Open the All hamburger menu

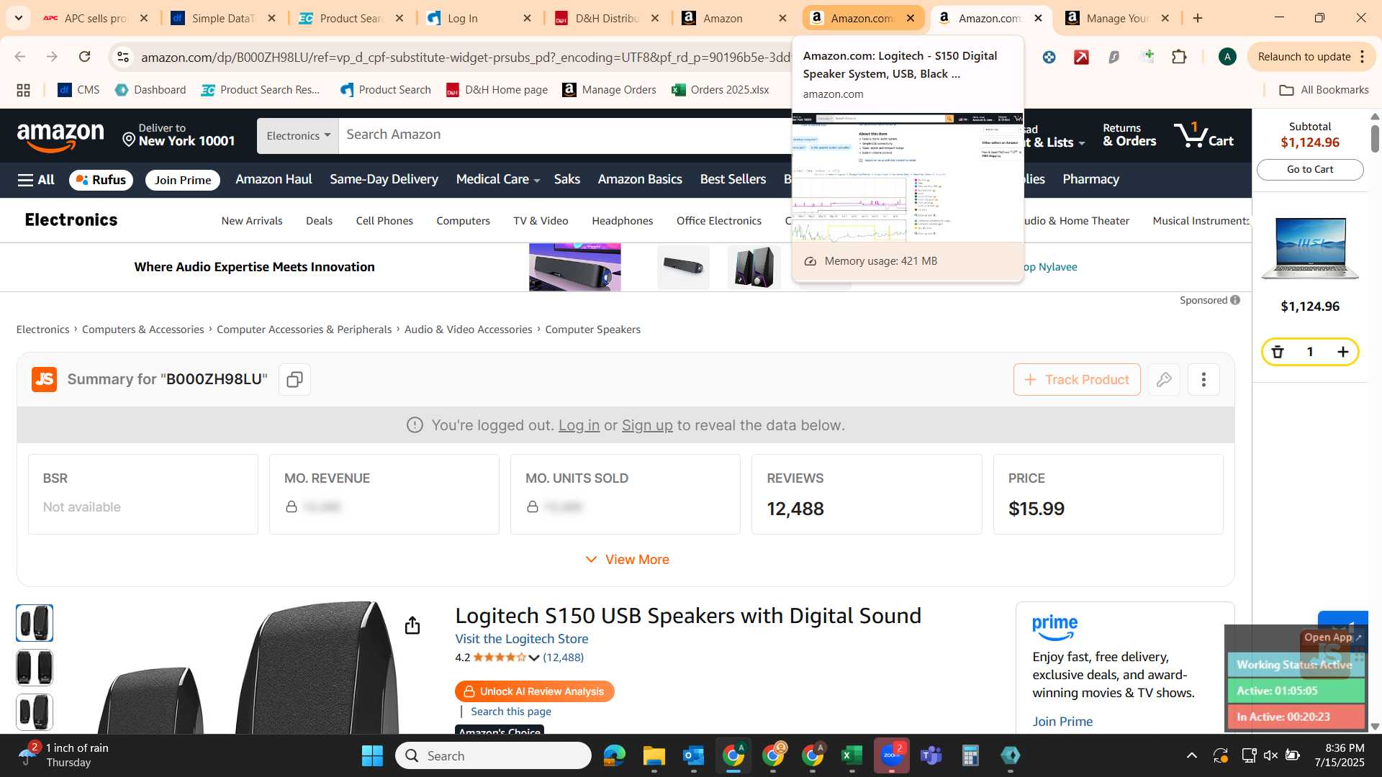click(x=36, y=180)
